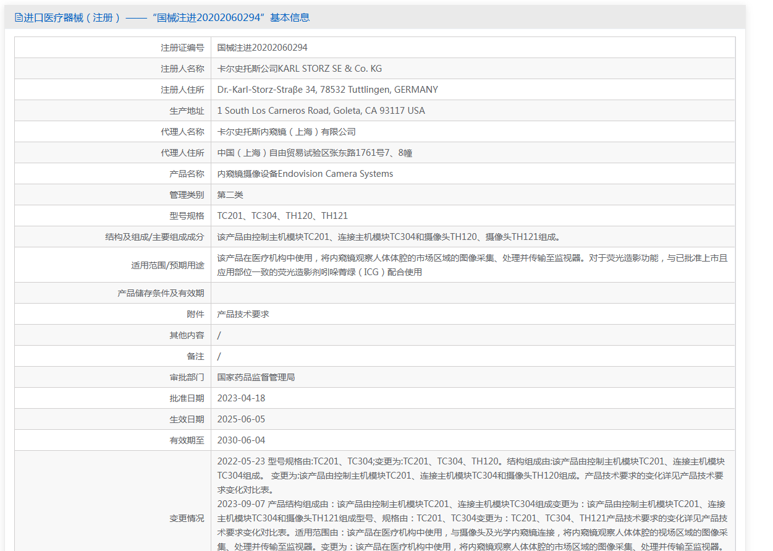Select registrant value KARL STORZ SE & Co. KG
This screenshot has width=773, height=551.
(300, 69)
